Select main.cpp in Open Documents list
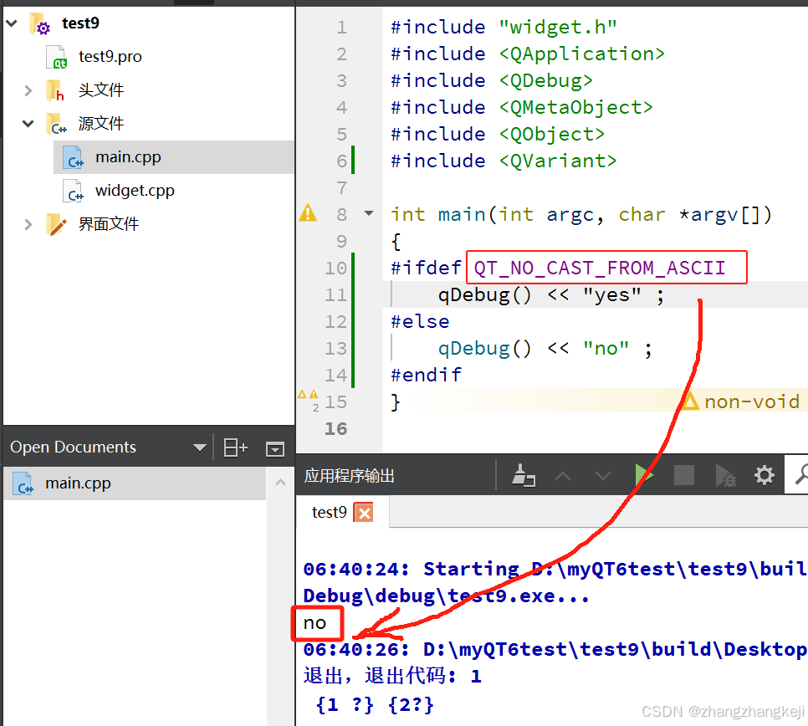The width and height of the screenshot is (808, 726). click(135, 483)
